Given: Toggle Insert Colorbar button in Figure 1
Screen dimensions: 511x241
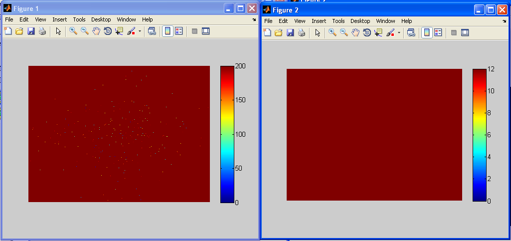Looking at the screenshot, I should tap(168, 31).
